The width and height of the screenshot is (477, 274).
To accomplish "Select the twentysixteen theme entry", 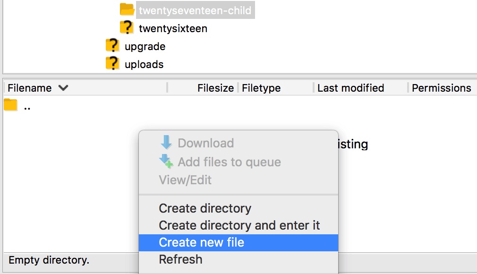I will click(x=172, y=28).
